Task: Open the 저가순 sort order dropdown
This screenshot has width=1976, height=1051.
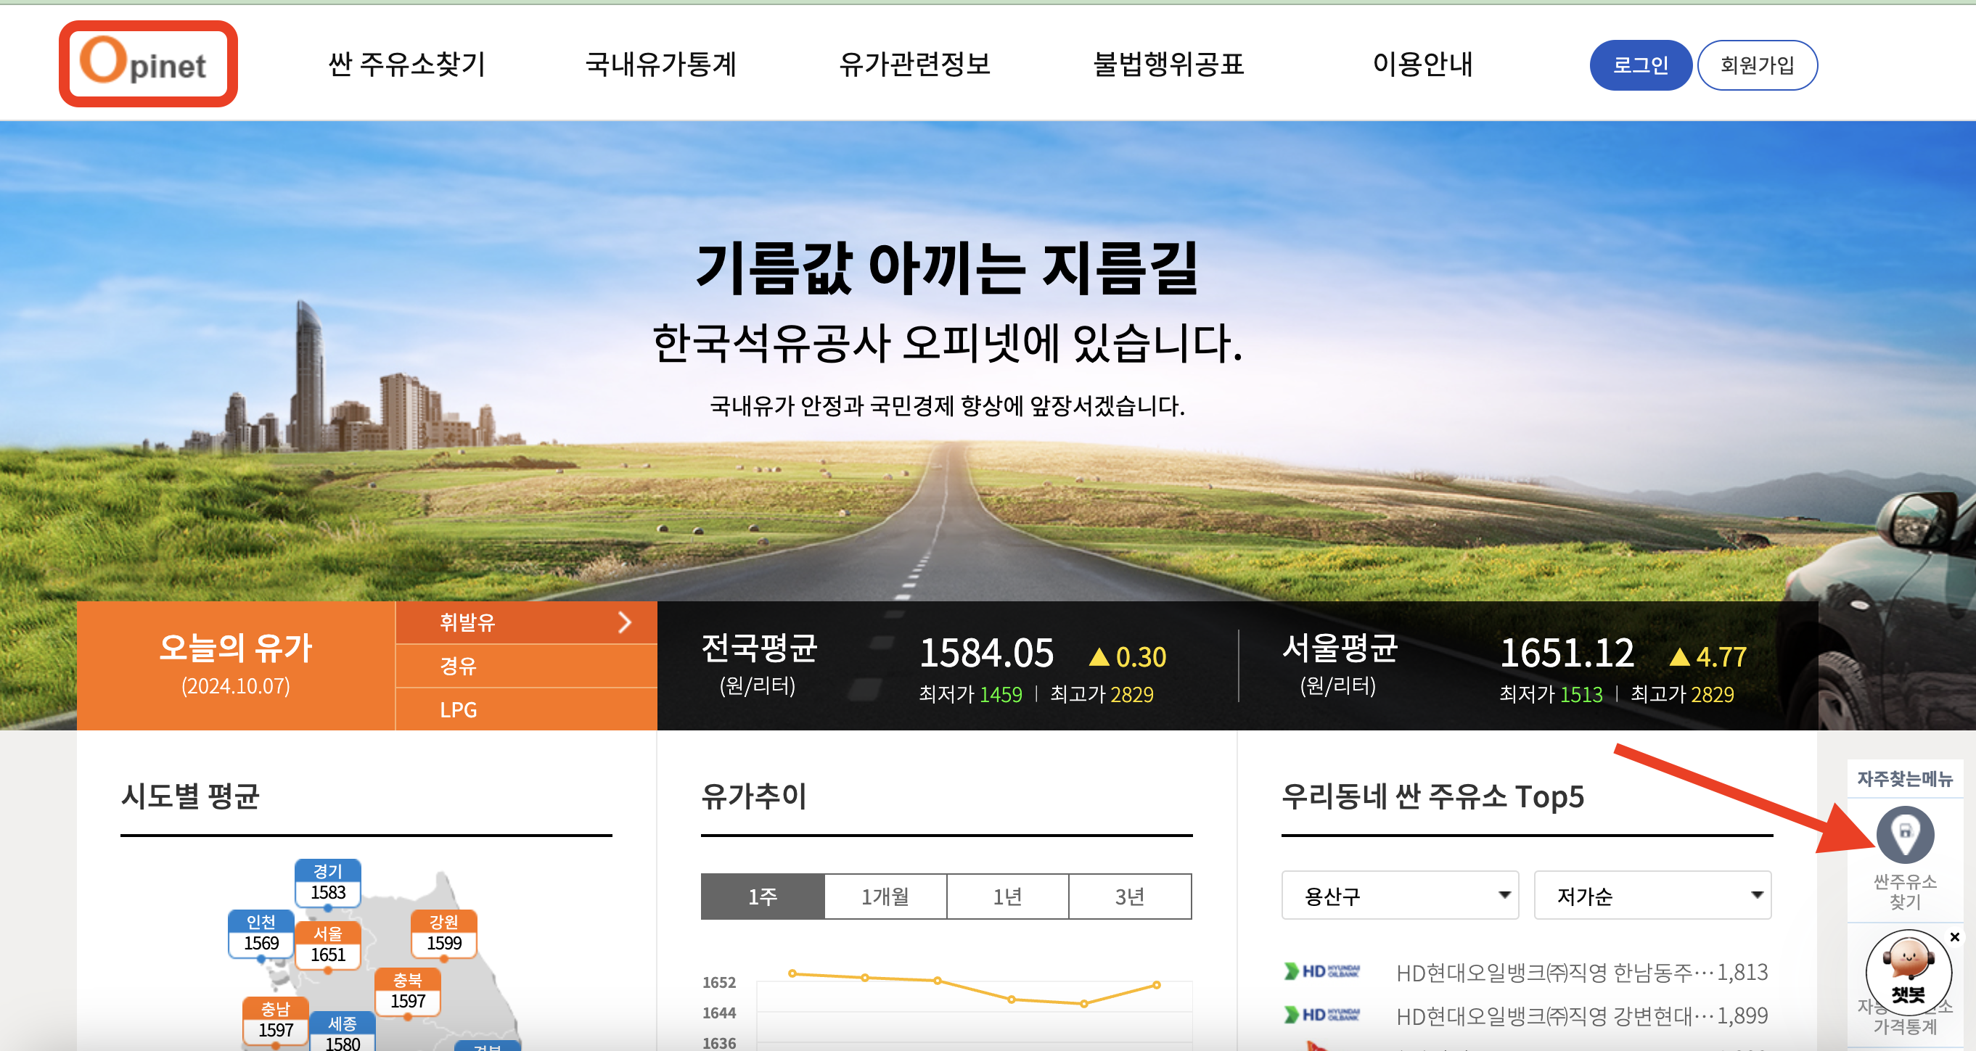Action: point(1652,894)
